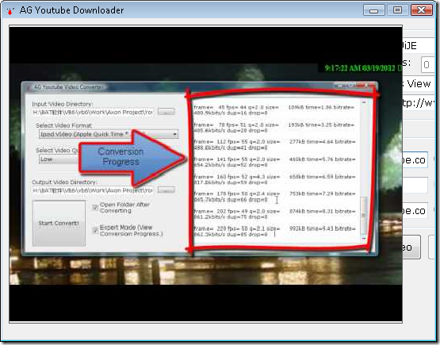Click the partially visible button ending in 'eo'
The height and width of the screenshot is (345, 440).
click(x=411, y=247)
